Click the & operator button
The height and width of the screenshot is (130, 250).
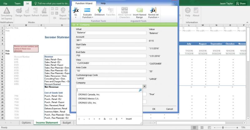click(x=105, y=119)
